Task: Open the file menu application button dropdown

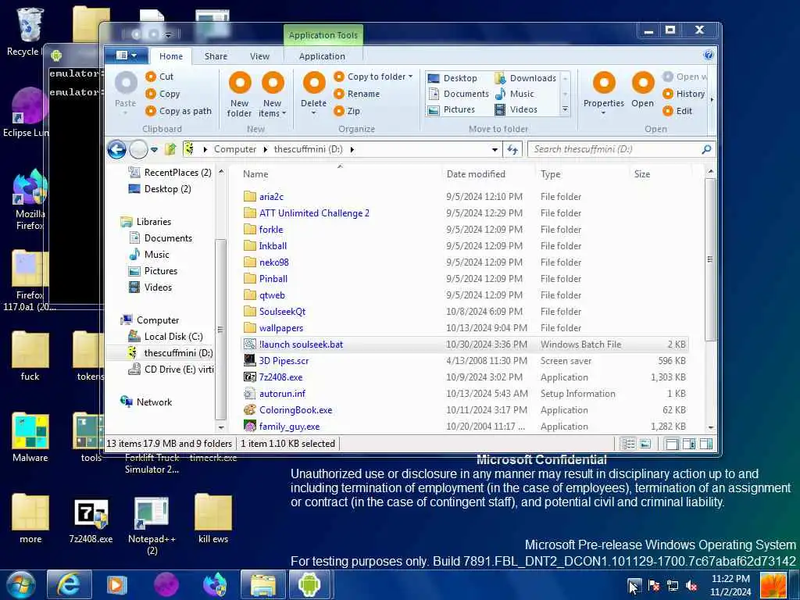Action: [x=126, y=55]
